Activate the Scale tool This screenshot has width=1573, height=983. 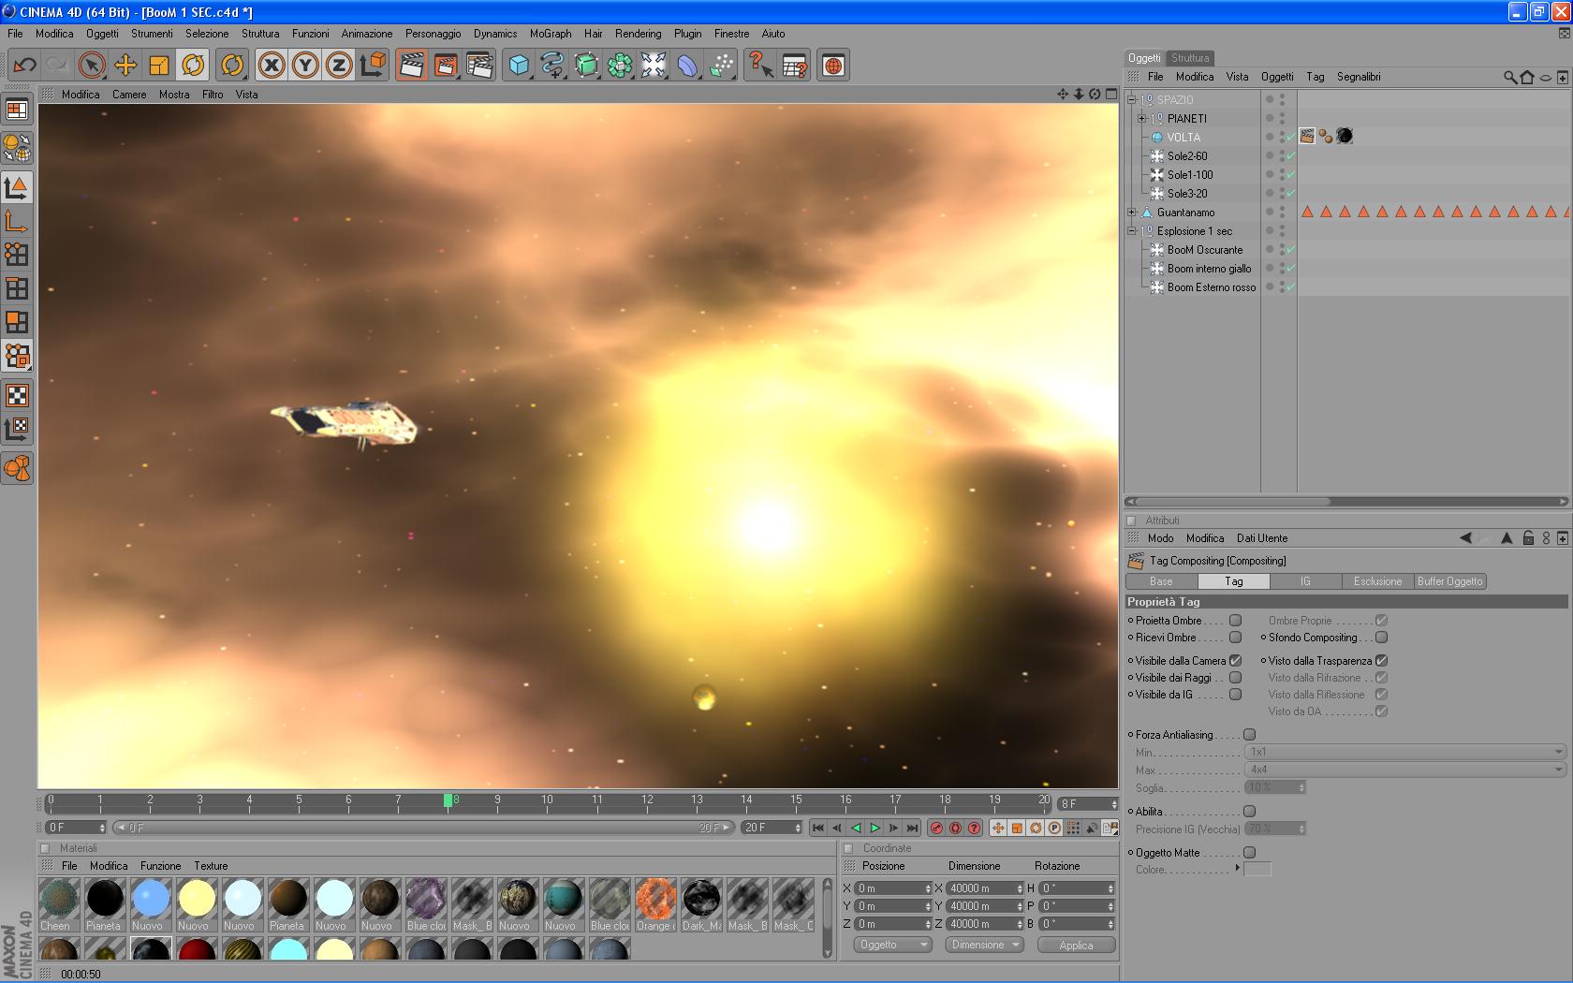tap(159, 65)
